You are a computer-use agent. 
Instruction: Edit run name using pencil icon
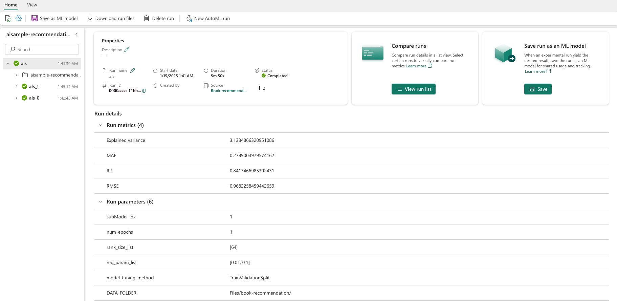click(133, 70)
